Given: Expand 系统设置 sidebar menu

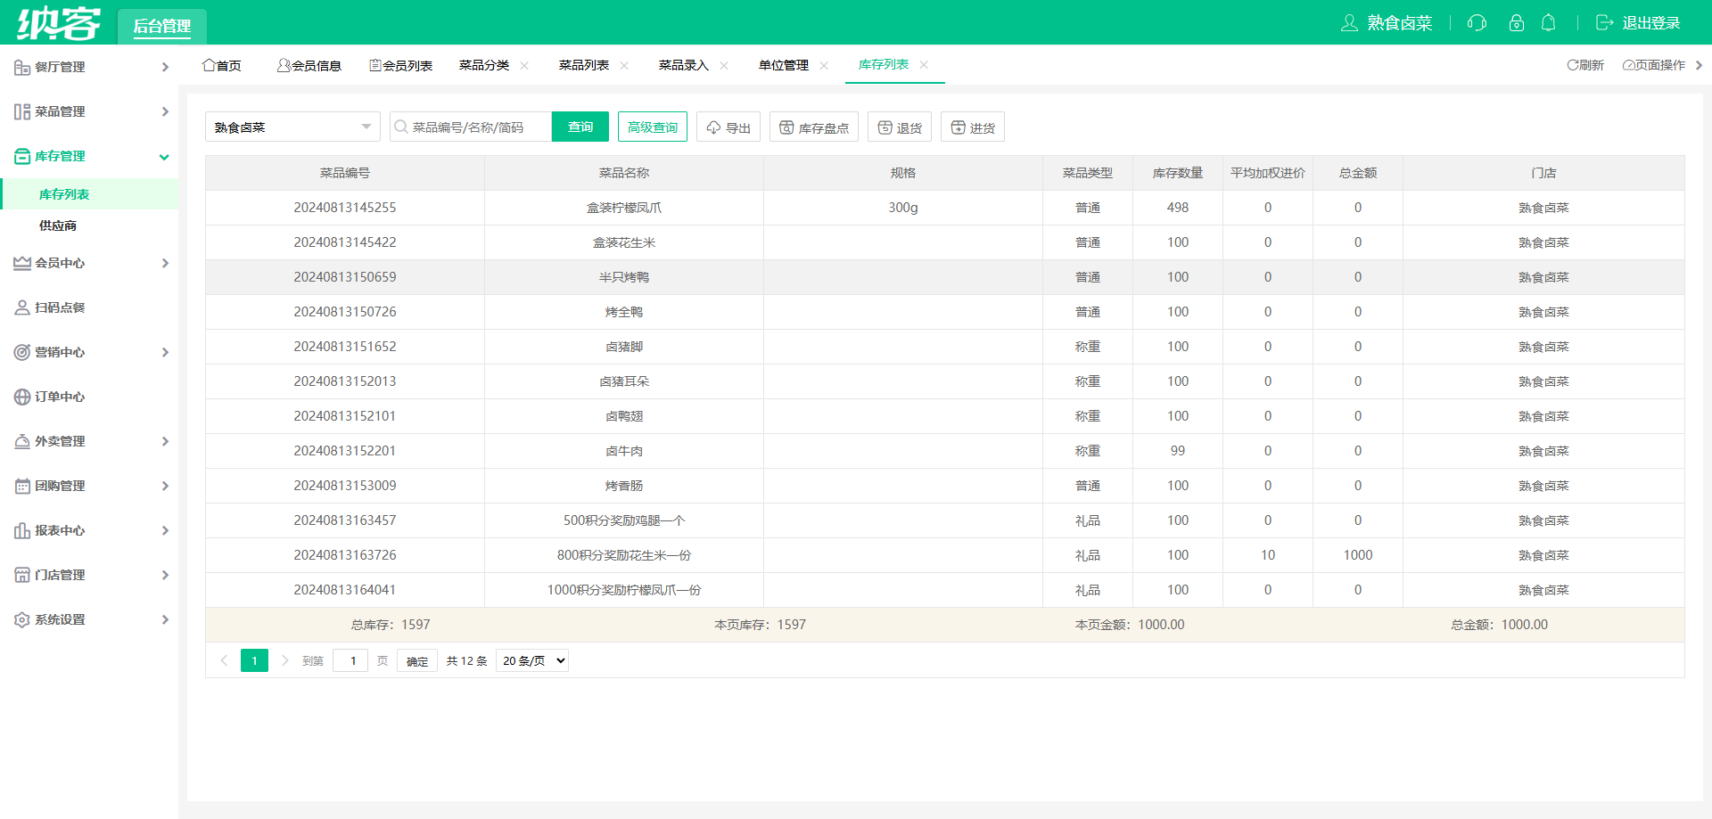Looking at the screenshot, I should click(x=89, y=619).
